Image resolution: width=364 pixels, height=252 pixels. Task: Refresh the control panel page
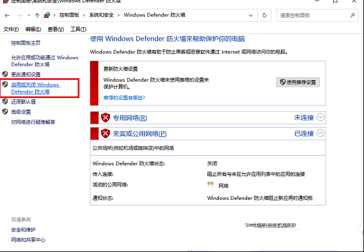coord(265,16)
